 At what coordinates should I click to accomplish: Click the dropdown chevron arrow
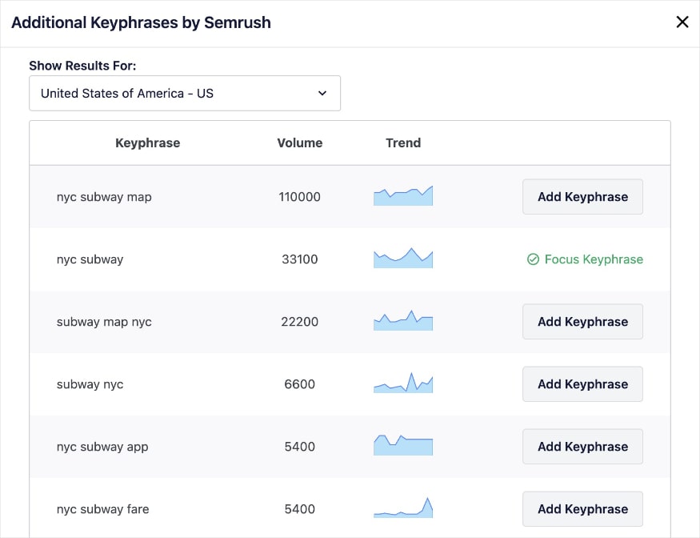coord(322,94)
